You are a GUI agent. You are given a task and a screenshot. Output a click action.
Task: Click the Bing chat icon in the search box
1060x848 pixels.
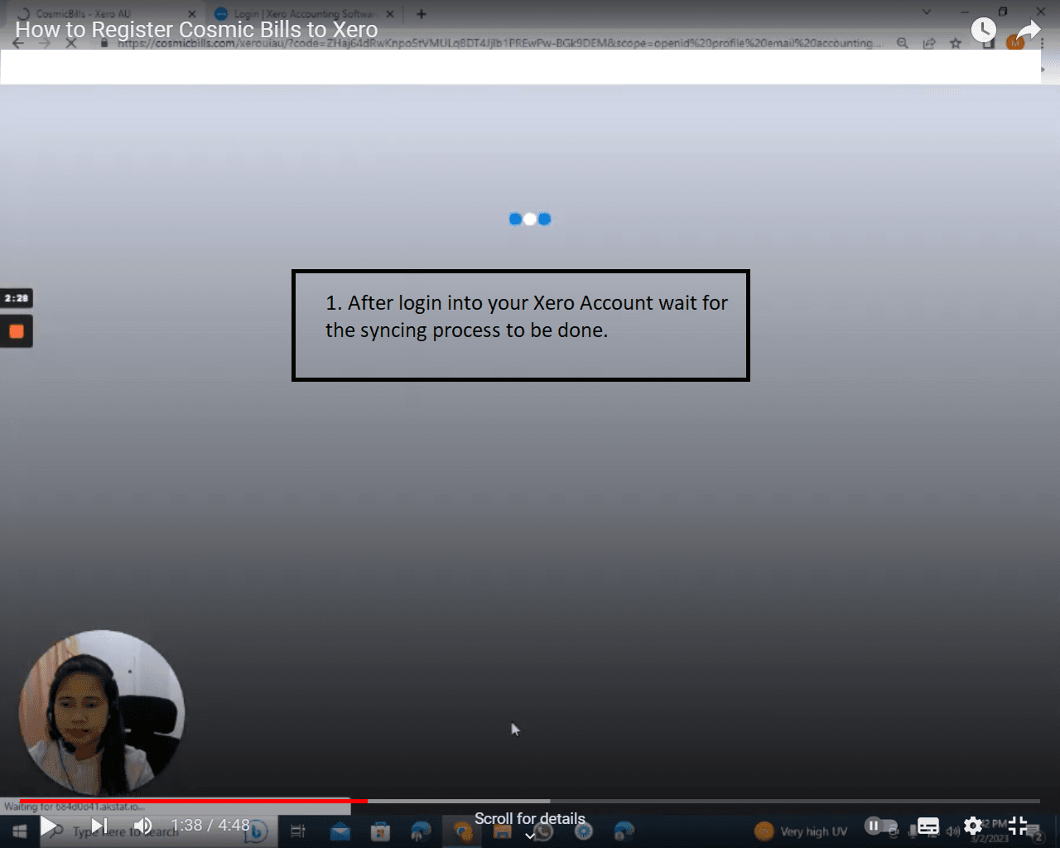point(257,831)
